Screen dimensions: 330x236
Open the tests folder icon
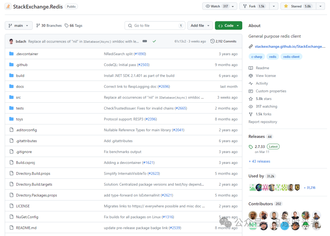click(11, 108)
